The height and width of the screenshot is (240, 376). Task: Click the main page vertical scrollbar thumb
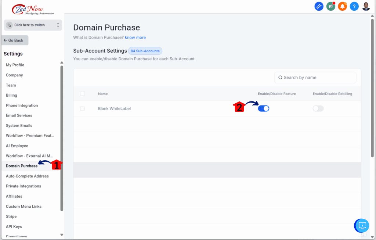(x=372, y=88)
